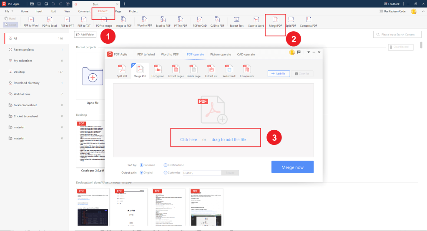The image size is (427, 231).
Task: Click the Open file tile
Action: 93,77
